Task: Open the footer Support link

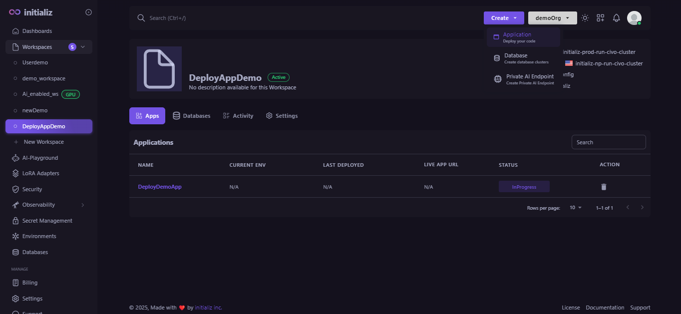Action: pyautogui.click(x=640, y=308)
